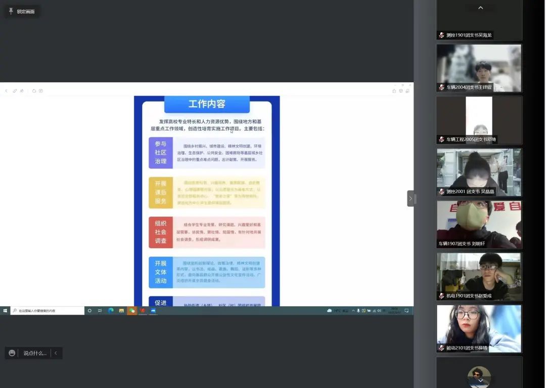Screen dimensions: 546x388
Task: Select video thumbnail of 车辆1907团支书 刘翔轩
Action: point(479,224)
